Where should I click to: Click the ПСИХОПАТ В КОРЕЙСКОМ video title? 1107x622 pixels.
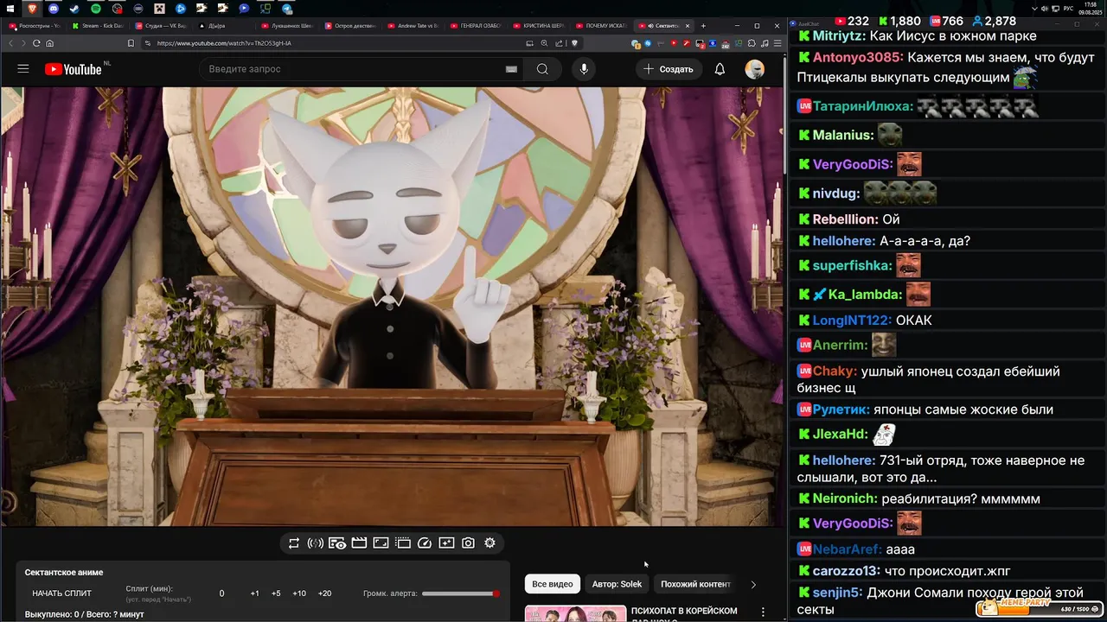(684, 614)
